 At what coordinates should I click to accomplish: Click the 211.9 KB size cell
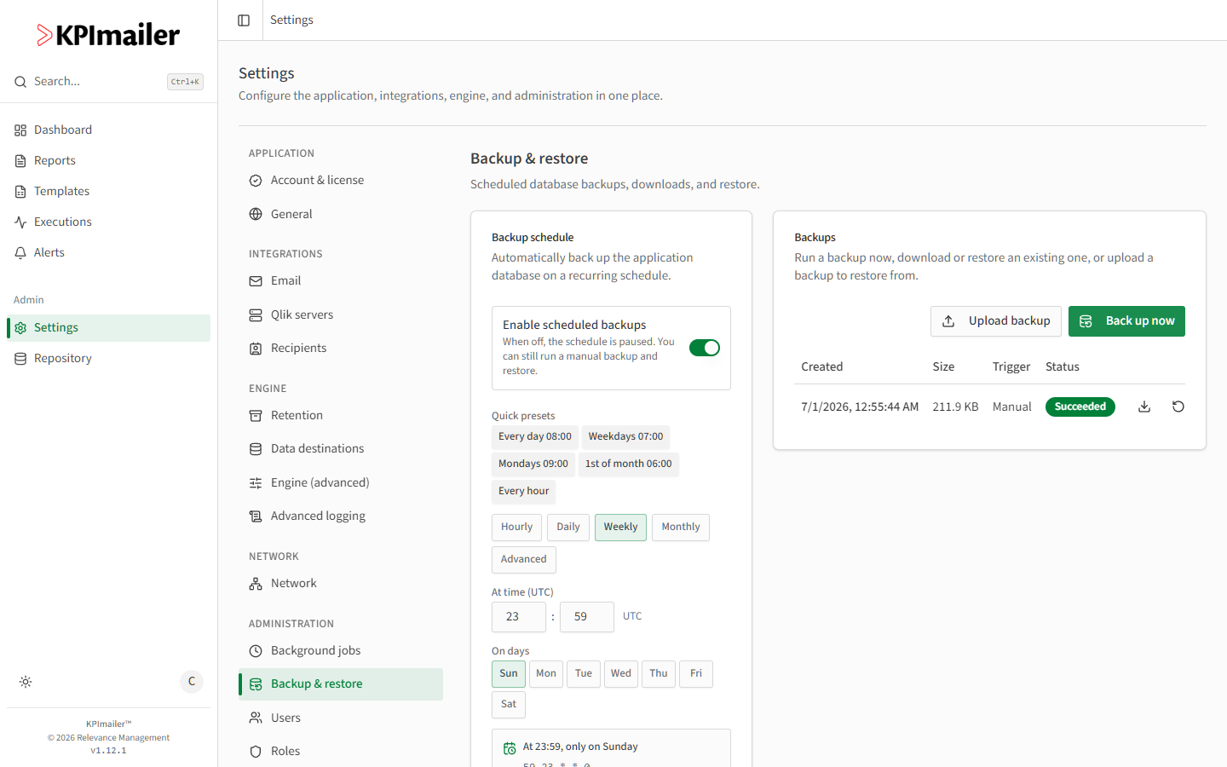955,407
